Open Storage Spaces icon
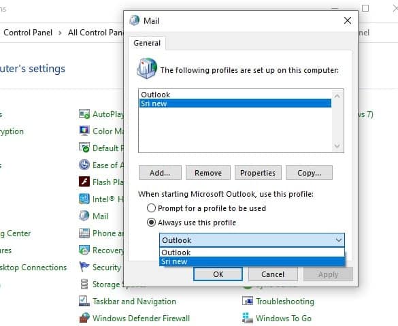The width and height of the screenshot is (398, 326). click(84, 284)
